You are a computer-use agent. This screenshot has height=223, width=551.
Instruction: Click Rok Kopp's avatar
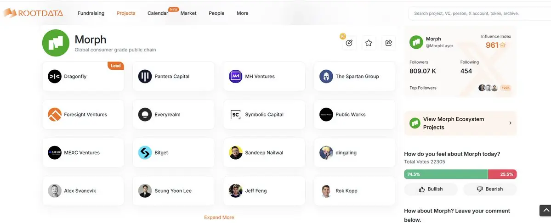[326, 191]
